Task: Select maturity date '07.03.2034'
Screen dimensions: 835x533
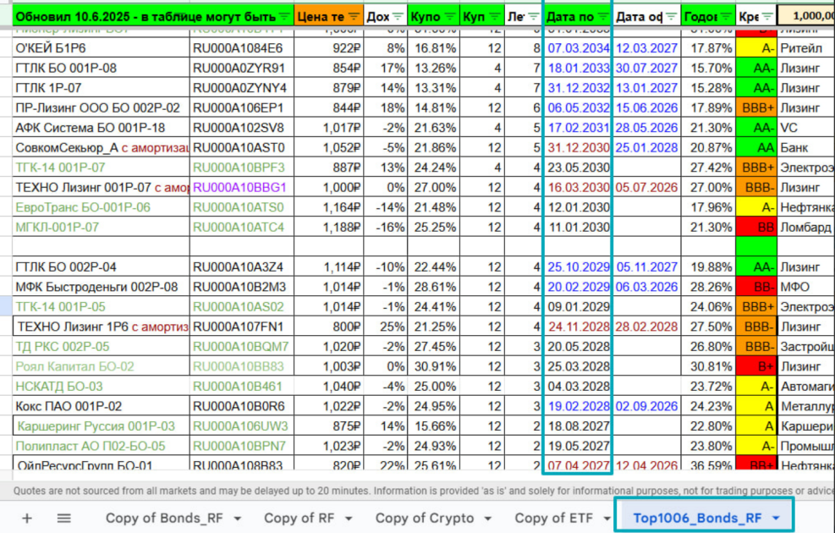Action: point(578,48)
